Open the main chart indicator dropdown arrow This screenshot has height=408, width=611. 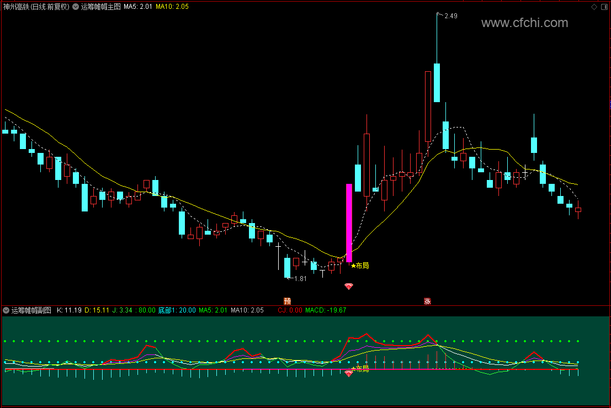pyautogui.click(x=76, y=7)
